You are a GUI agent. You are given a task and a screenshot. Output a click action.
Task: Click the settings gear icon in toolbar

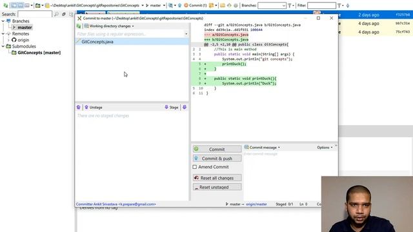tap(236, 5)
